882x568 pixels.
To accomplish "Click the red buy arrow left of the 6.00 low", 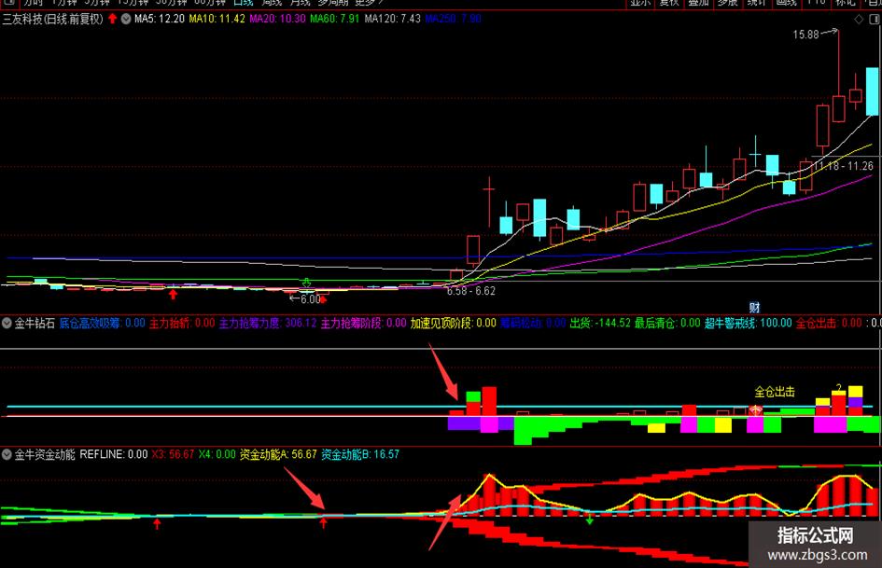I will point(173,294).
